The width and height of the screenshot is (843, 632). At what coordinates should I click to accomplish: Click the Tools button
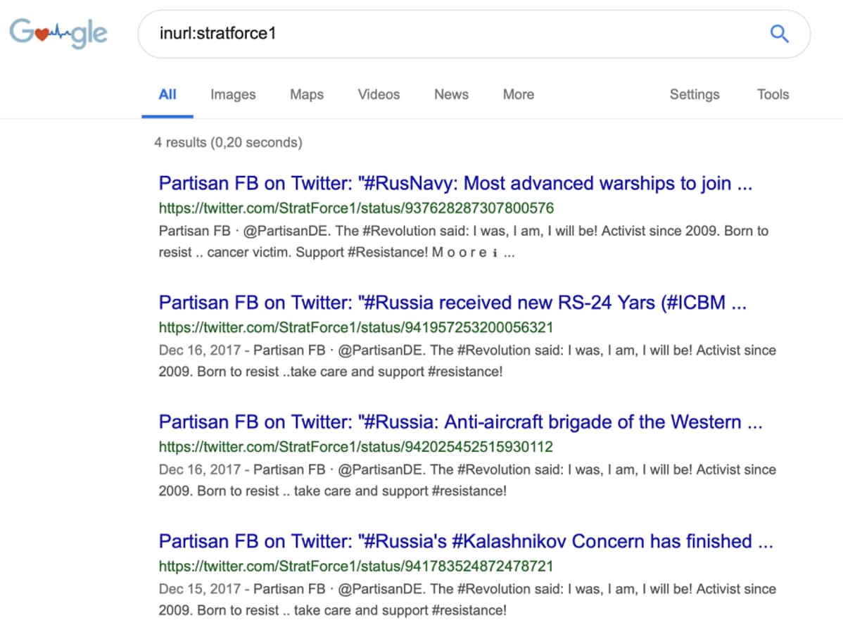(x=773, y=95)
